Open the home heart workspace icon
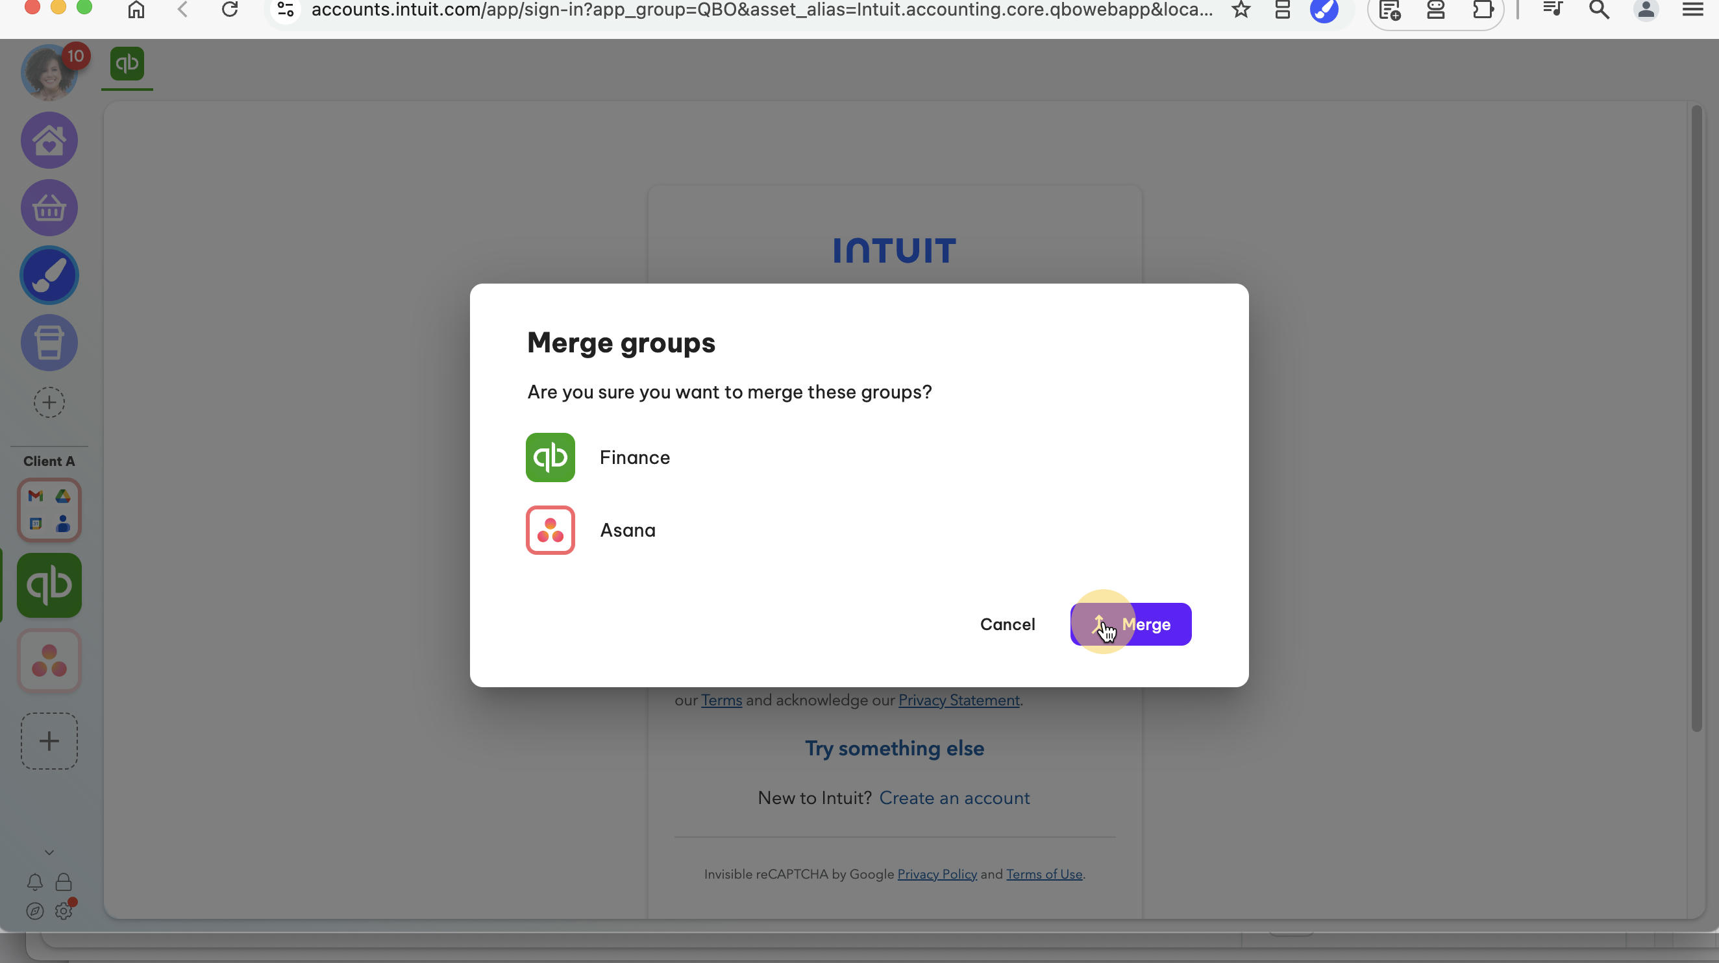1719x963 pixels. (49, 141)
